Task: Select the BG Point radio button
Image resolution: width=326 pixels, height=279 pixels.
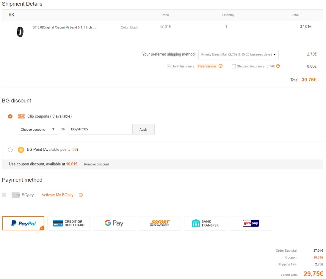Action: click(x=10, y=150)
